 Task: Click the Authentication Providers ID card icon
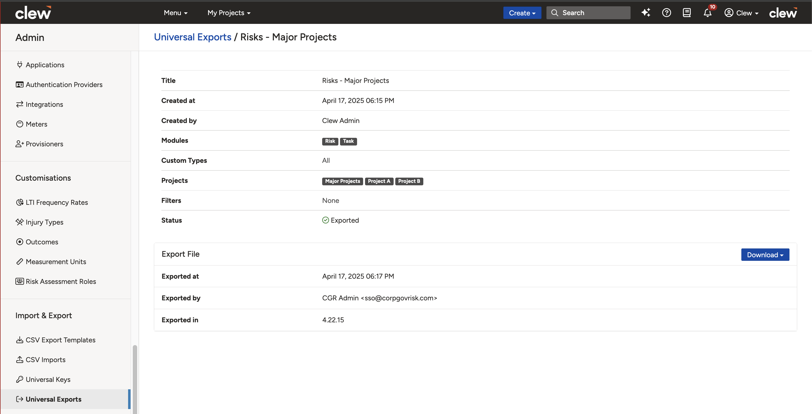pyautogui.click(x=20, y=84)
